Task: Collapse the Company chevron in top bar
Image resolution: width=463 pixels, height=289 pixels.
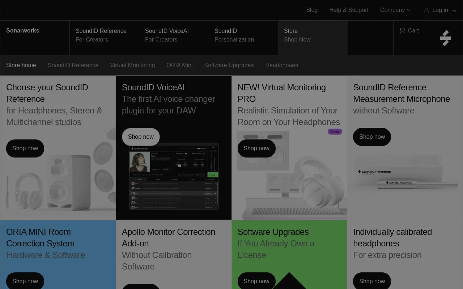Action: (409, 10)
